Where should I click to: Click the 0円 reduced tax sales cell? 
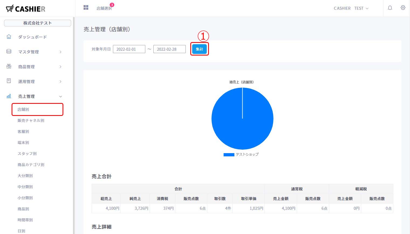coord(345,208)
